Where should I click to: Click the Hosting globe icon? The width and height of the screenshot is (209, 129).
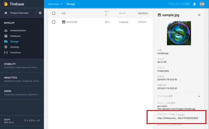6,47
